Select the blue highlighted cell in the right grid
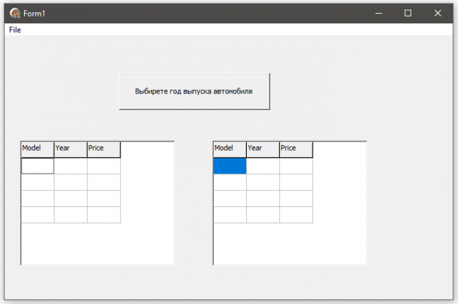Image resolution: width=458 pixels, height=304 pixels. coord(230,166)
